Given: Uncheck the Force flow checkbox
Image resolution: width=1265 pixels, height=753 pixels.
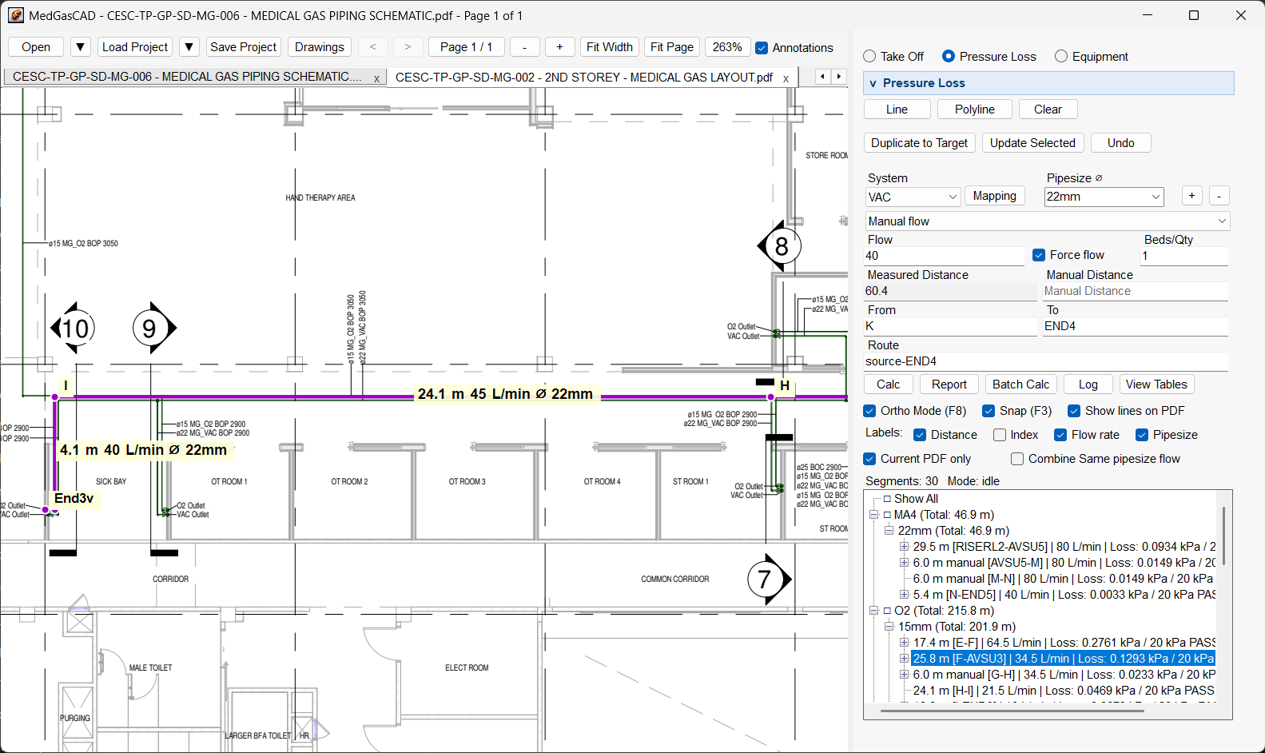Looking at the screenshot, I should coord(1039,255).
